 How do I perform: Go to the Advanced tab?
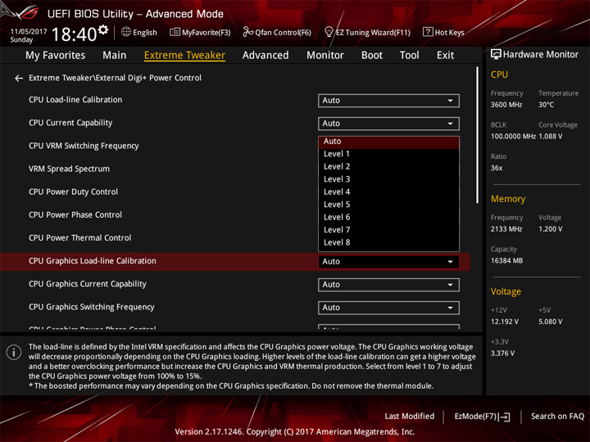click(265, 56)
